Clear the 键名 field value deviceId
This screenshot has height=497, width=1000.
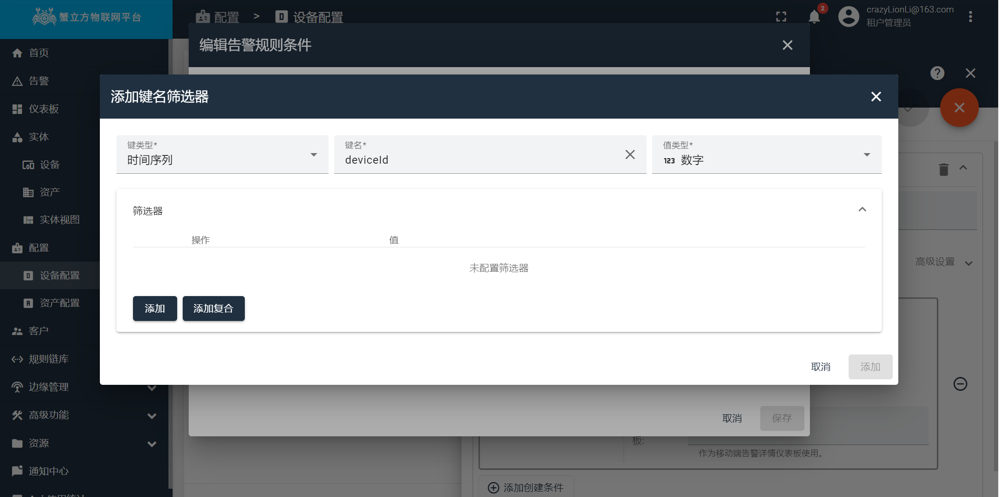tap(630, 154)
